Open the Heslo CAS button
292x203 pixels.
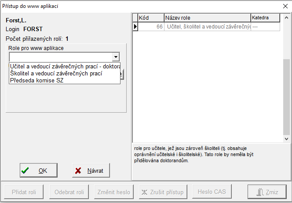pos(212,192)
